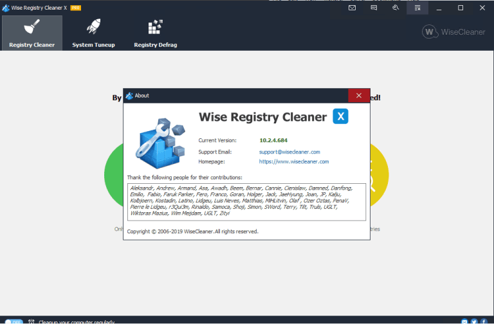
Task: Open the Registry Cleaner tab
Action: [x=32, y=33]
